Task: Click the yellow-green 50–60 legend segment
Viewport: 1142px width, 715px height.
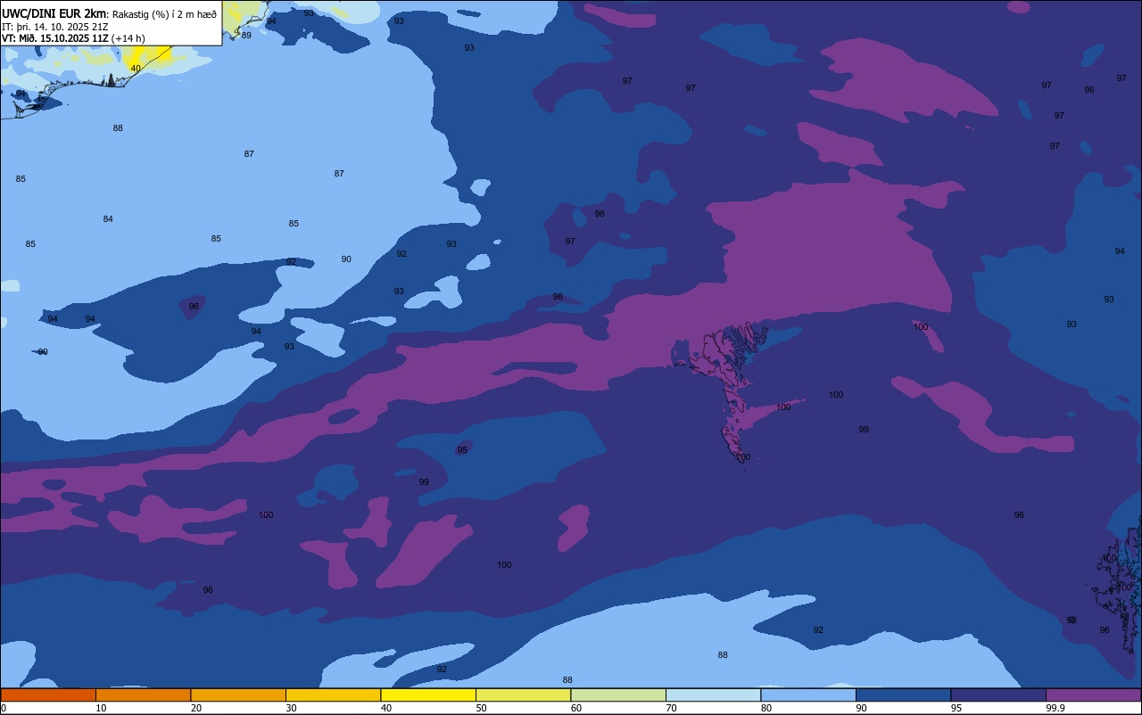Action: [523, 694]
